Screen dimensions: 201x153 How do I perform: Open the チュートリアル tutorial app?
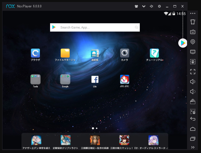(x=154, y=53)
